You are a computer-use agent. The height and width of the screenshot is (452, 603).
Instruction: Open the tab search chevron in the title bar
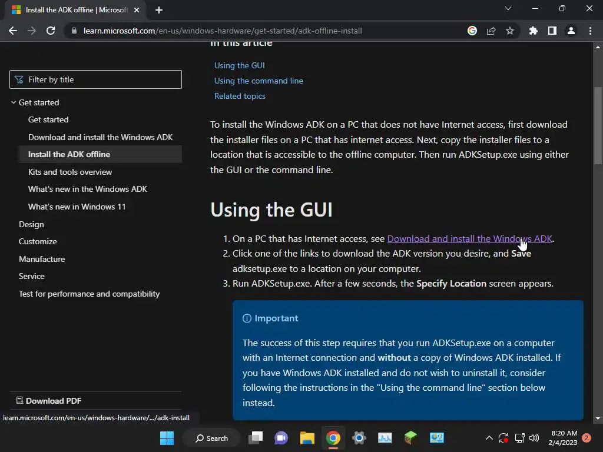click(x=508, y=8)
